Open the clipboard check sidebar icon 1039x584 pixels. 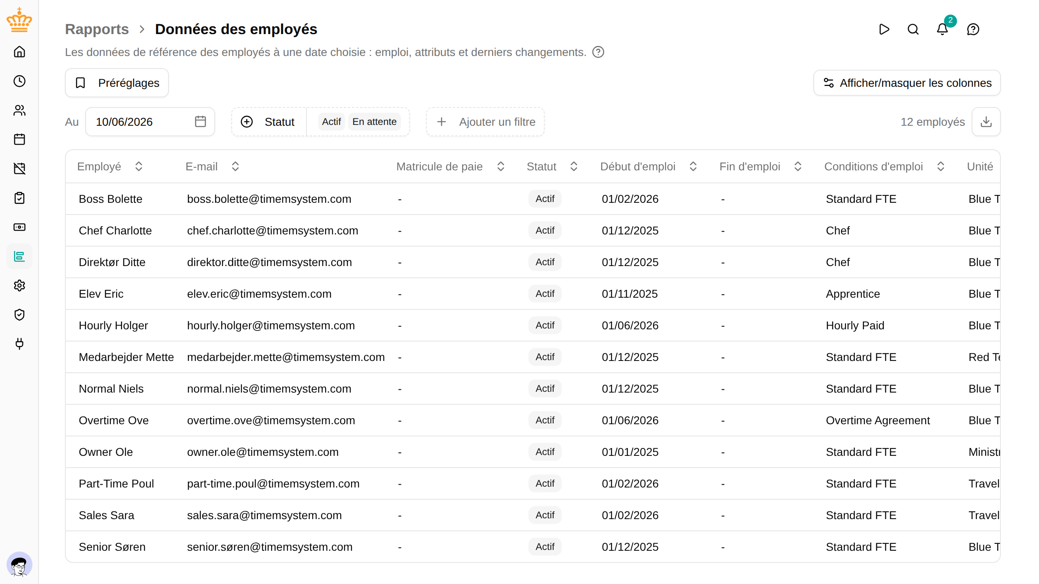tap(19, 198)
